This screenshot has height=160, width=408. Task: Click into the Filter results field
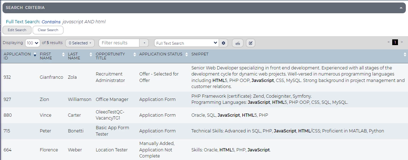point(119,43)
